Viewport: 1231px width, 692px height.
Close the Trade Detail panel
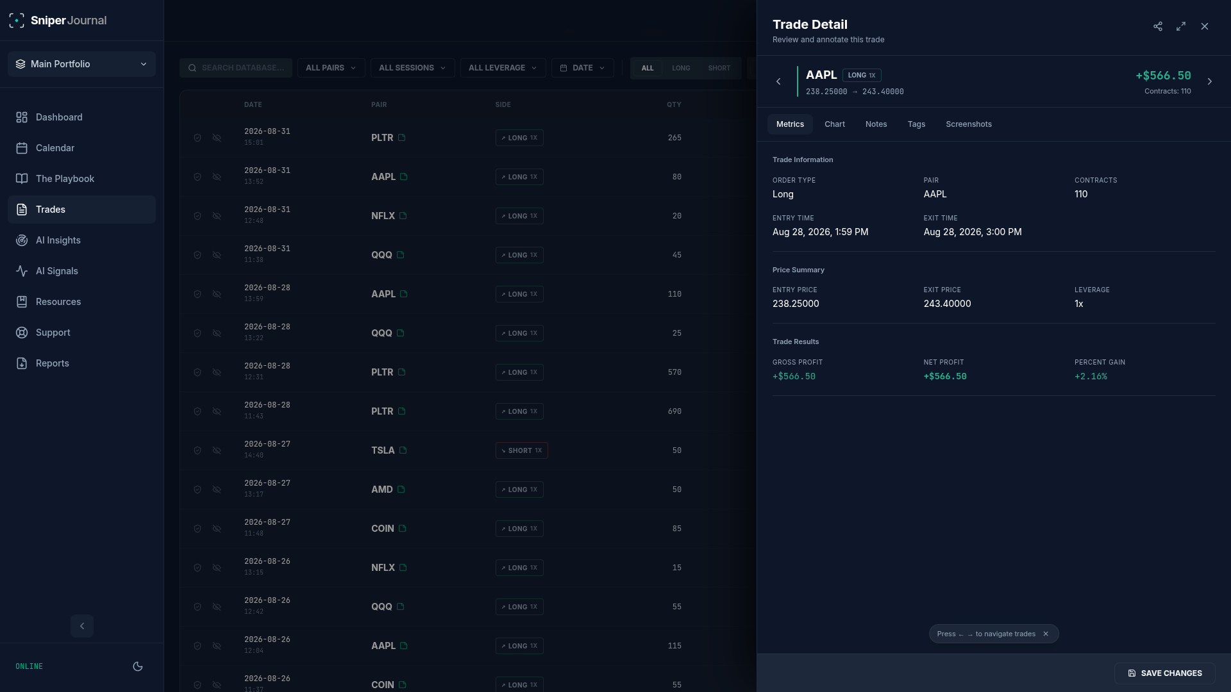tap(1205, 26)
